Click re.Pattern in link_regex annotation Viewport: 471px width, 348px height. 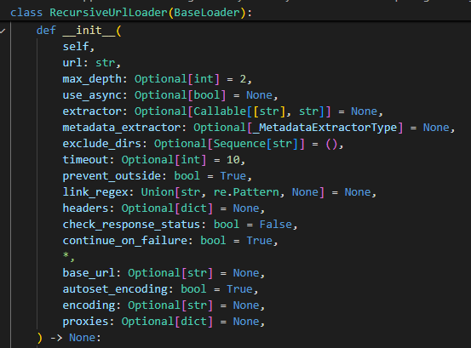[x=246, y=192]
